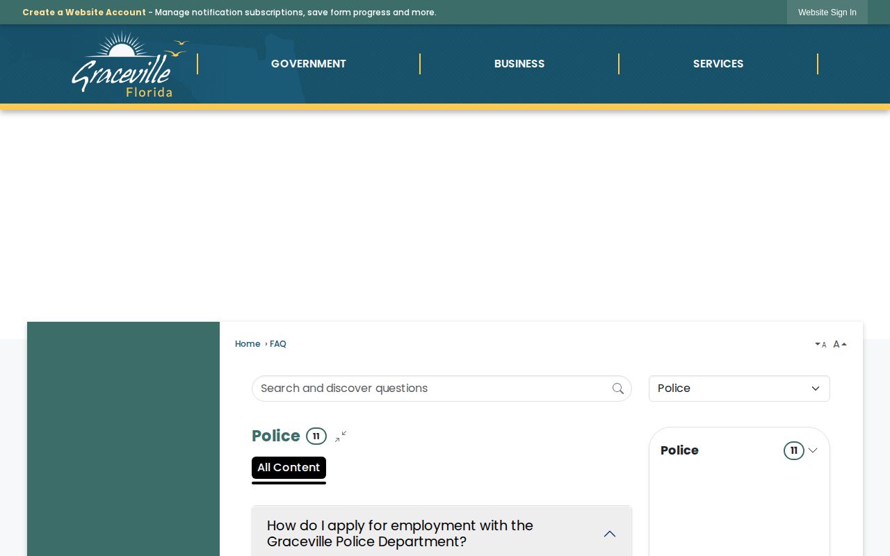The height and width of the screenshot is (556, 890).
Task: Open the FAQ breadcrumb link
Action: (278, 344)
